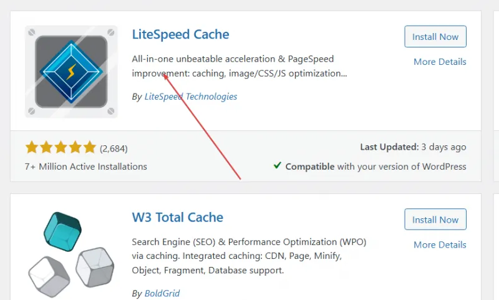This screenshot has width=499, height=300.
Task: Click the third gold rating star
Action: pos(61,148)
